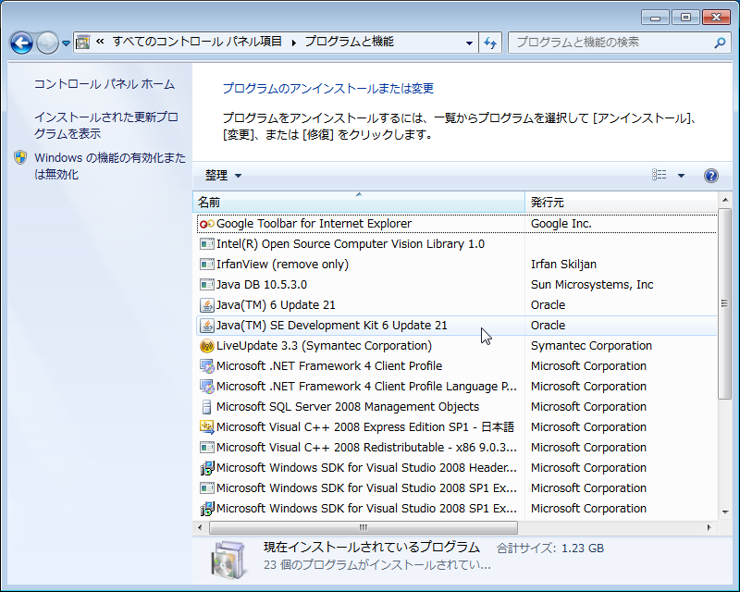Open Windows の機能の有効化または無効化 link
Viewport: 740px width, 592px height.
click(110, 166)
